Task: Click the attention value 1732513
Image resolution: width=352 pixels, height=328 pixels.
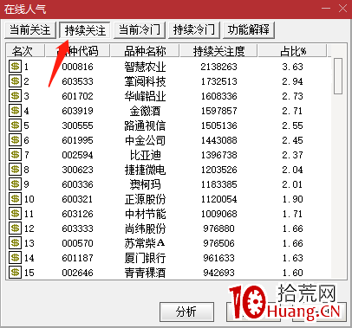Action: (218, 81)
